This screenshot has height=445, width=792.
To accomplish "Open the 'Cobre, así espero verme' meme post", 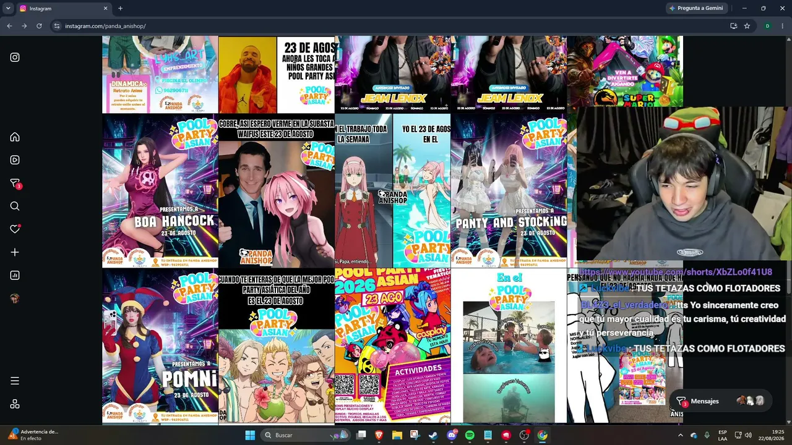I will tap(276, 190).
